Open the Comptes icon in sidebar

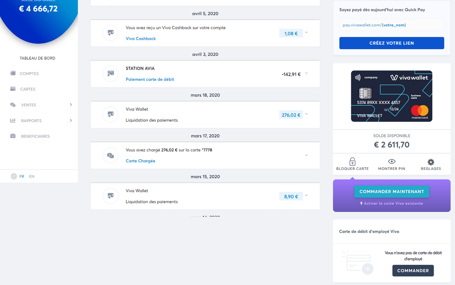pyautogui.click(x=13, y=73)
